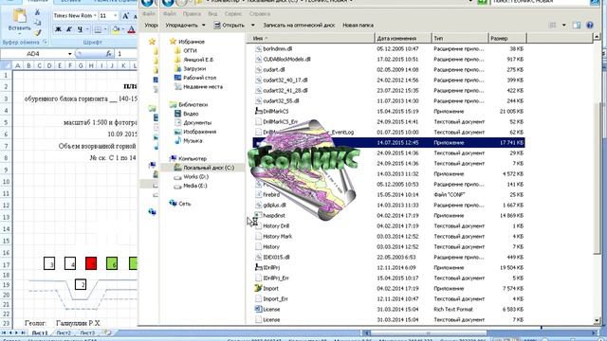Open the Times New Roman font dropdown
Screen dimensions: 607x341
click(95, 15)
